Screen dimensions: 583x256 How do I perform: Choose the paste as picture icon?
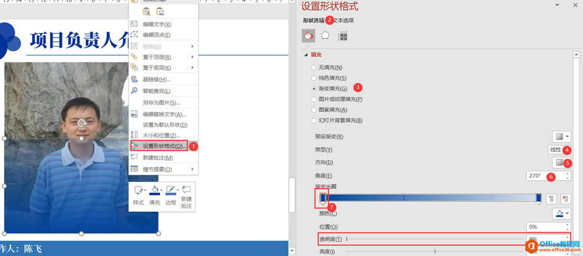pyautogui.click(x=160, y=12)
